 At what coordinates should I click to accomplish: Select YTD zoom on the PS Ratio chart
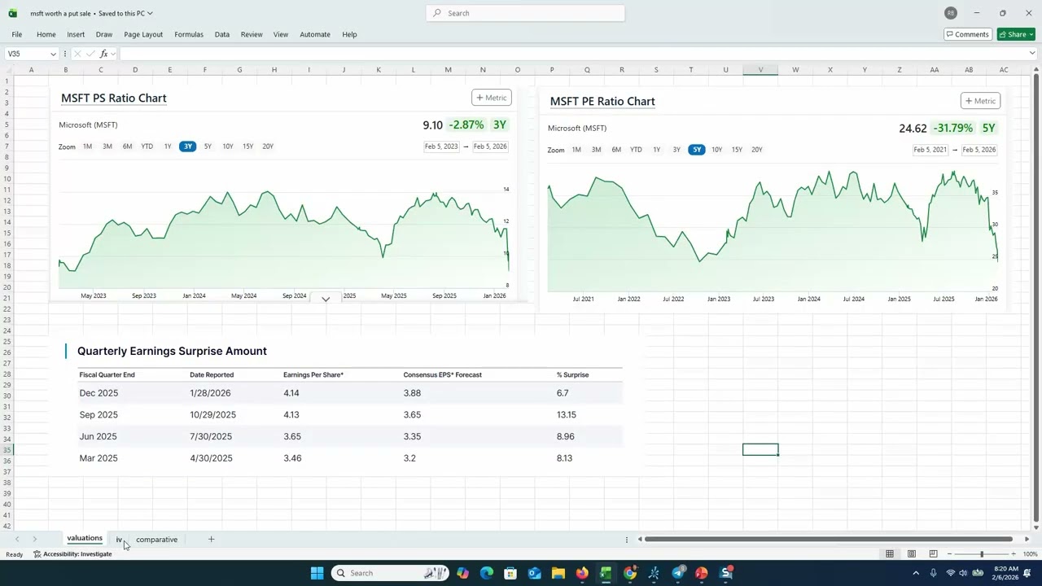pyautogui.click(x=147, y=146)
